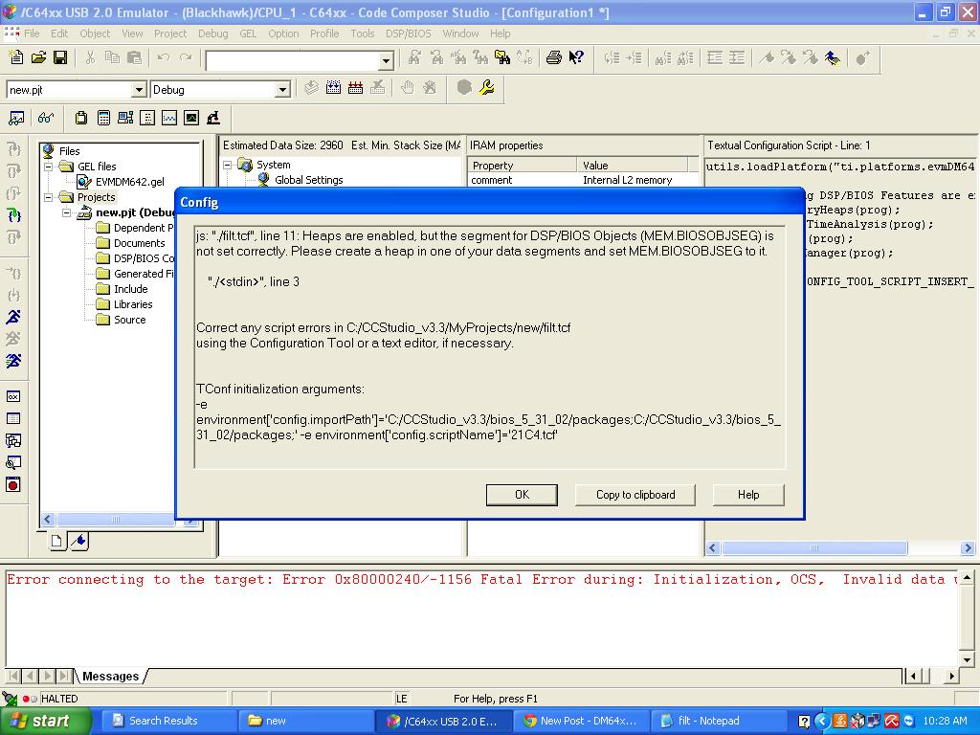Click inside the search text input field
980x735 pixels.
tap(293, 60)
